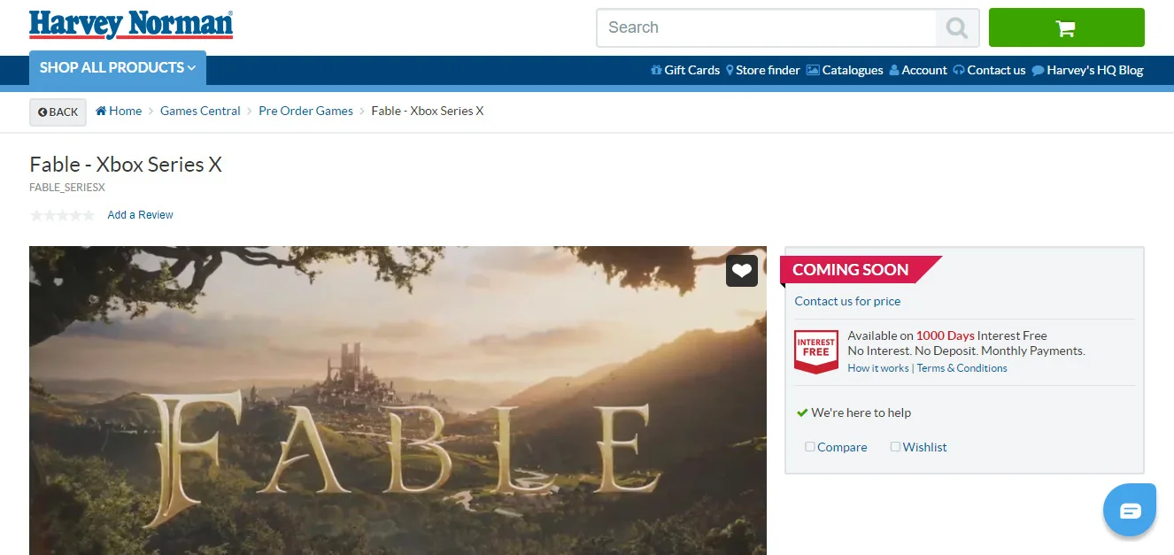Click the Back button
Screen dimensions: 1174x555
[x=58, y=112]
